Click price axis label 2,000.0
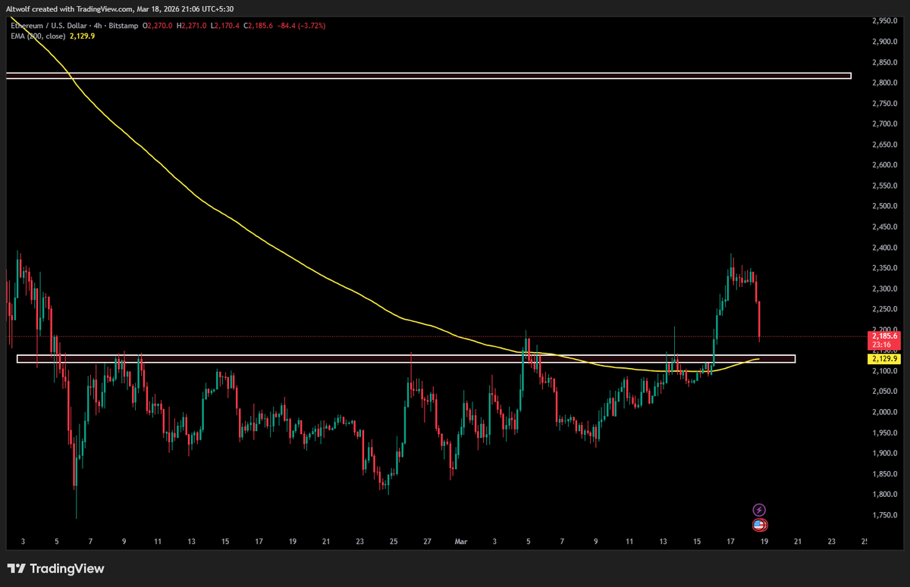 pyautogui.click(x=884, y=412)
